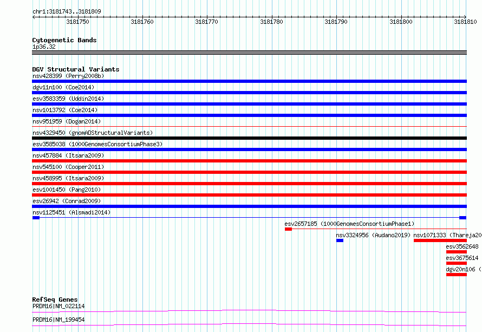Click the ruler's left arrow end
Image resolution: width=482 pixels, height=332 pixels.
point(34,17)
